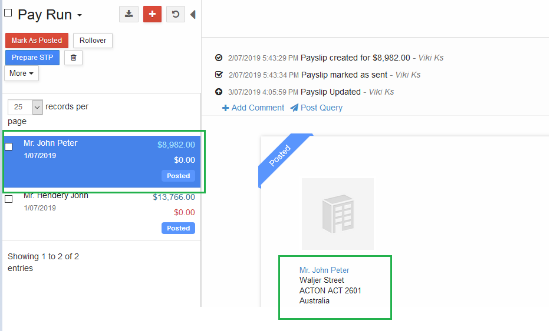Click the Mark As Posted button
This screenshot has height=331, width=553.
point(37,41)
